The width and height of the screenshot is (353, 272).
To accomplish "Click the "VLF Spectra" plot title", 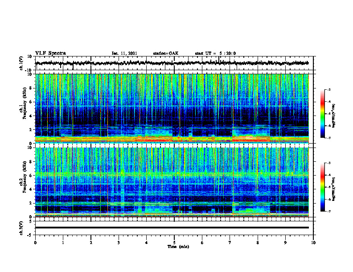I will 50,53.
